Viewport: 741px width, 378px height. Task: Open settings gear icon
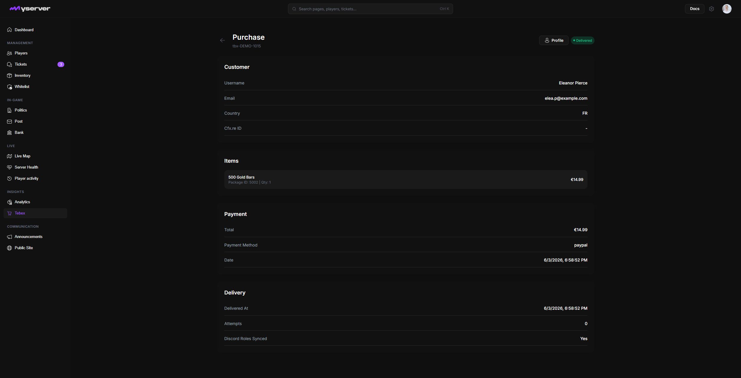[x=712, y=9]
